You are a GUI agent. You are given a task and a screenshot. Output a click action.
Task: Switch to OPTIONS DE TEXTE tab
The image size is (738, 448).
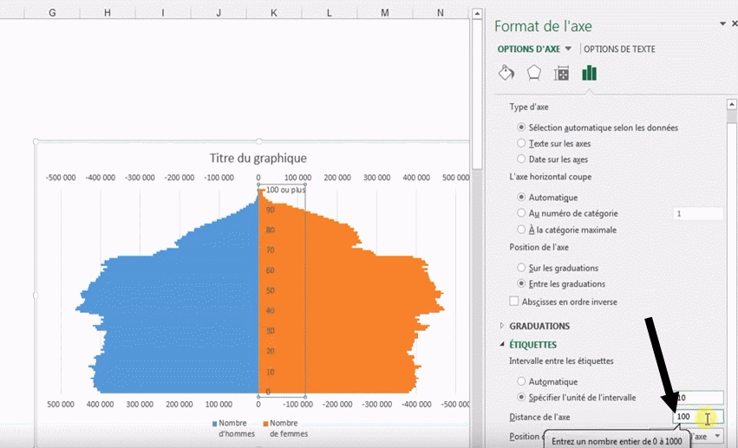(x=619, y=49)
